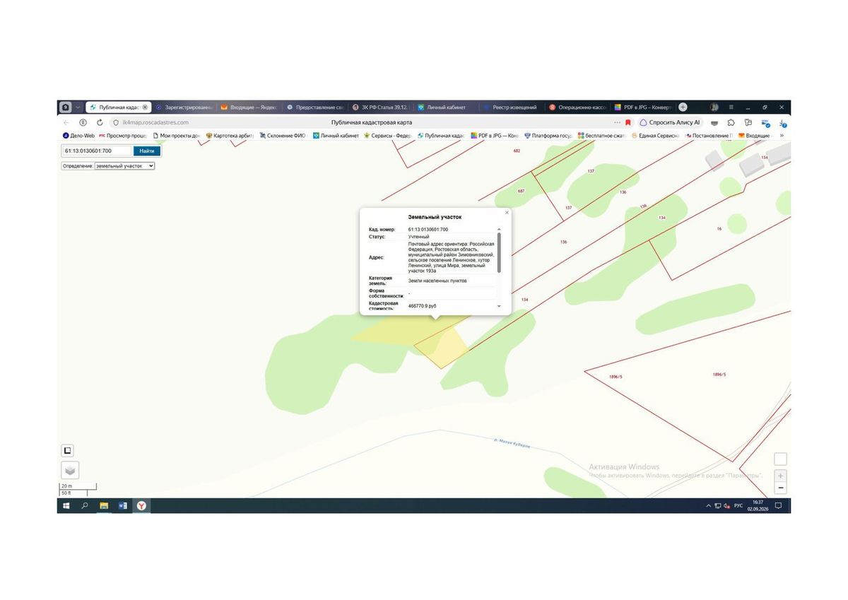This screenshot has height=600, width=848.
Task: Click the 'Найти' search button
Action: (146, 151)
